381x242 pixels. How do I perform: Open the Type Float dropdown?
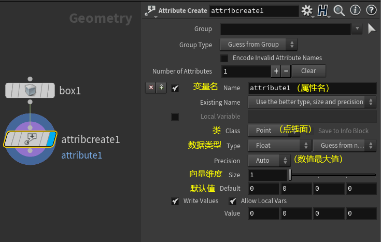tap(279, 146)
